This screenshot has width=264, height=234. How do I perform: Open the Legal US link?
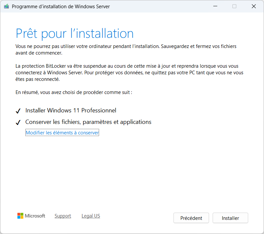tap(91, 216)
